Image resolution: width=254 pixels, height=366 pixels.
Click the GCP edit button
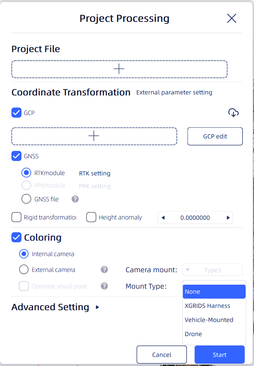tap(215, 136)
